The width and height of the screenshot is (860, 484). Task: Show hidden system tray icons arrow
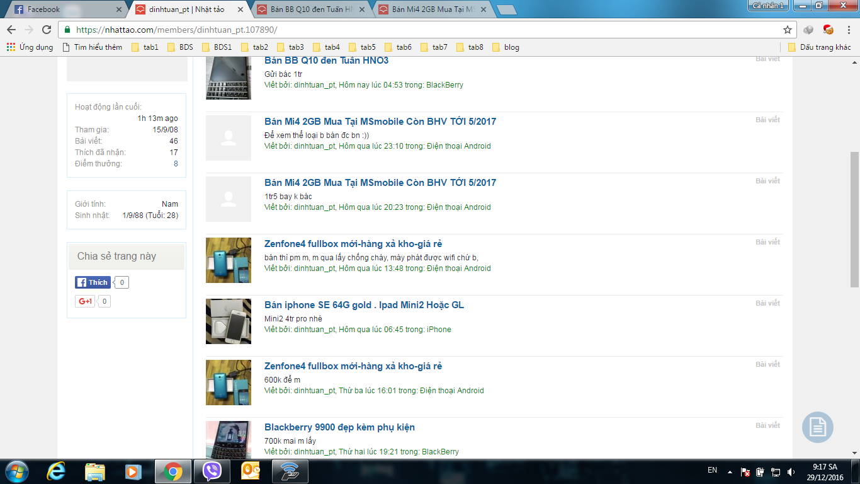[x=730, y=471]
